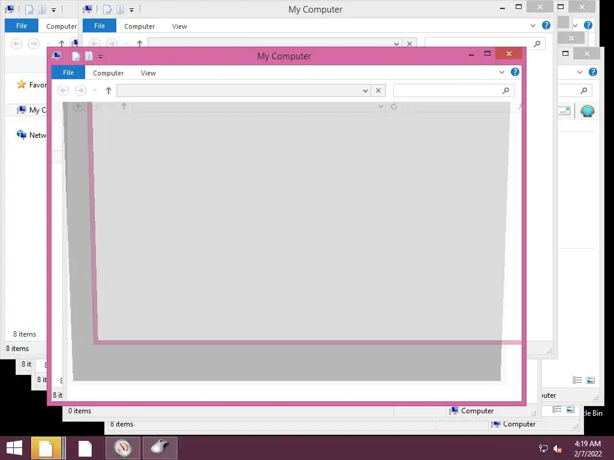Select Network item in leftmost window's sidebar
The image size is (614, 460).
(31, 135)
